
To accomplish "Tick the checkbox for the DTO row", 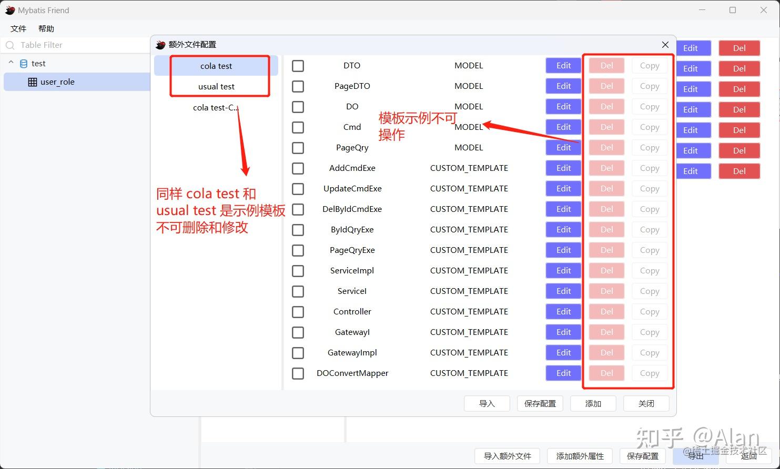I will 298,66.
